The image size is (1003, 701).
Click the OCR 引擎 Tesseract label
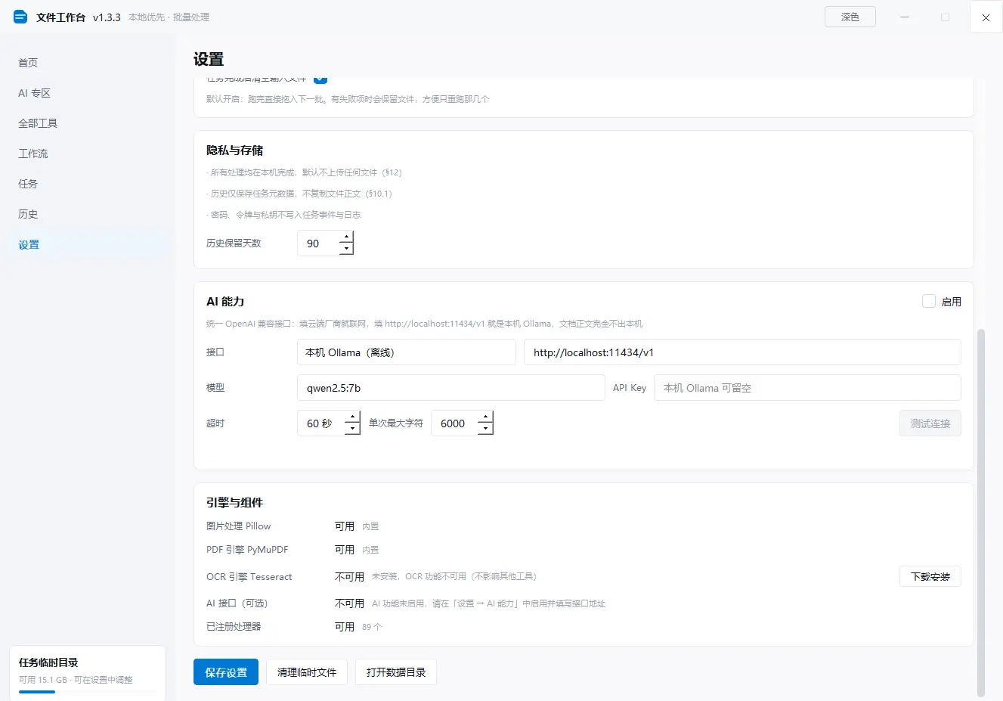[x=249, y=577]
